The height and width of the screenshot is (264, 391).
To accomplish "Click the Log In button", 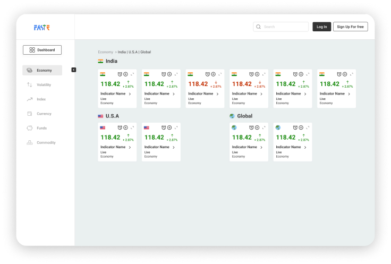I will (x=322, y=27).
